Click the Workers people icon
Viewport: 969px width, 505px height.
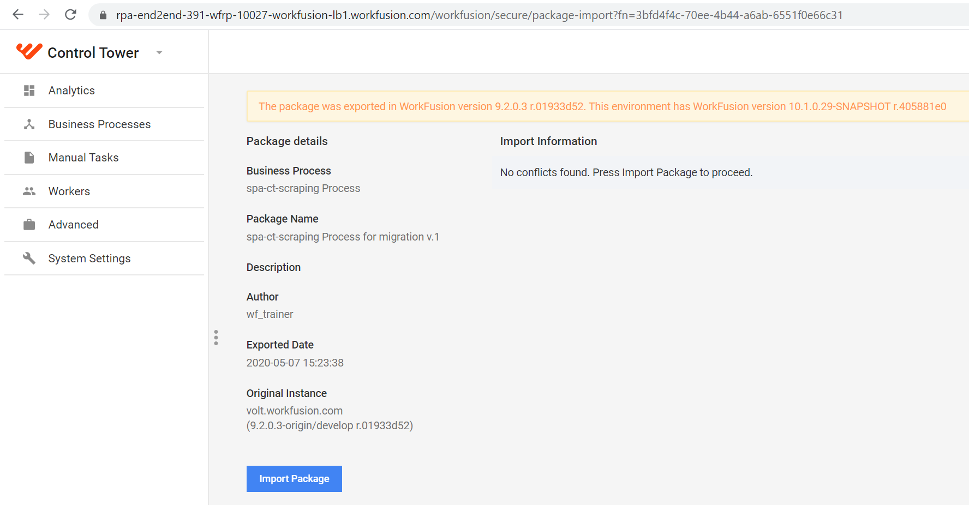[x=29, y=191]
